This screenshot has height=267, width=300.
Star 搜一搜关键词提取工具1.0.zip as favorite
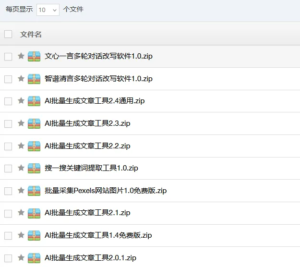(21, 168)
